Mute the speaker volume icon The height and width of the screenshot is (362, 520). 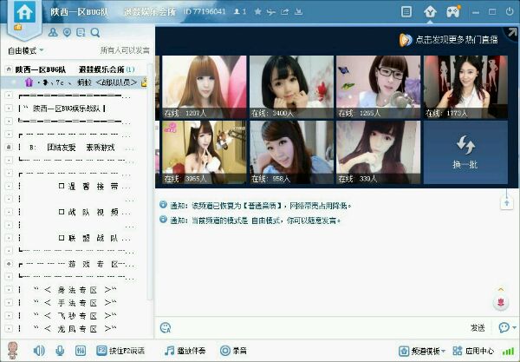pos(39,351)
